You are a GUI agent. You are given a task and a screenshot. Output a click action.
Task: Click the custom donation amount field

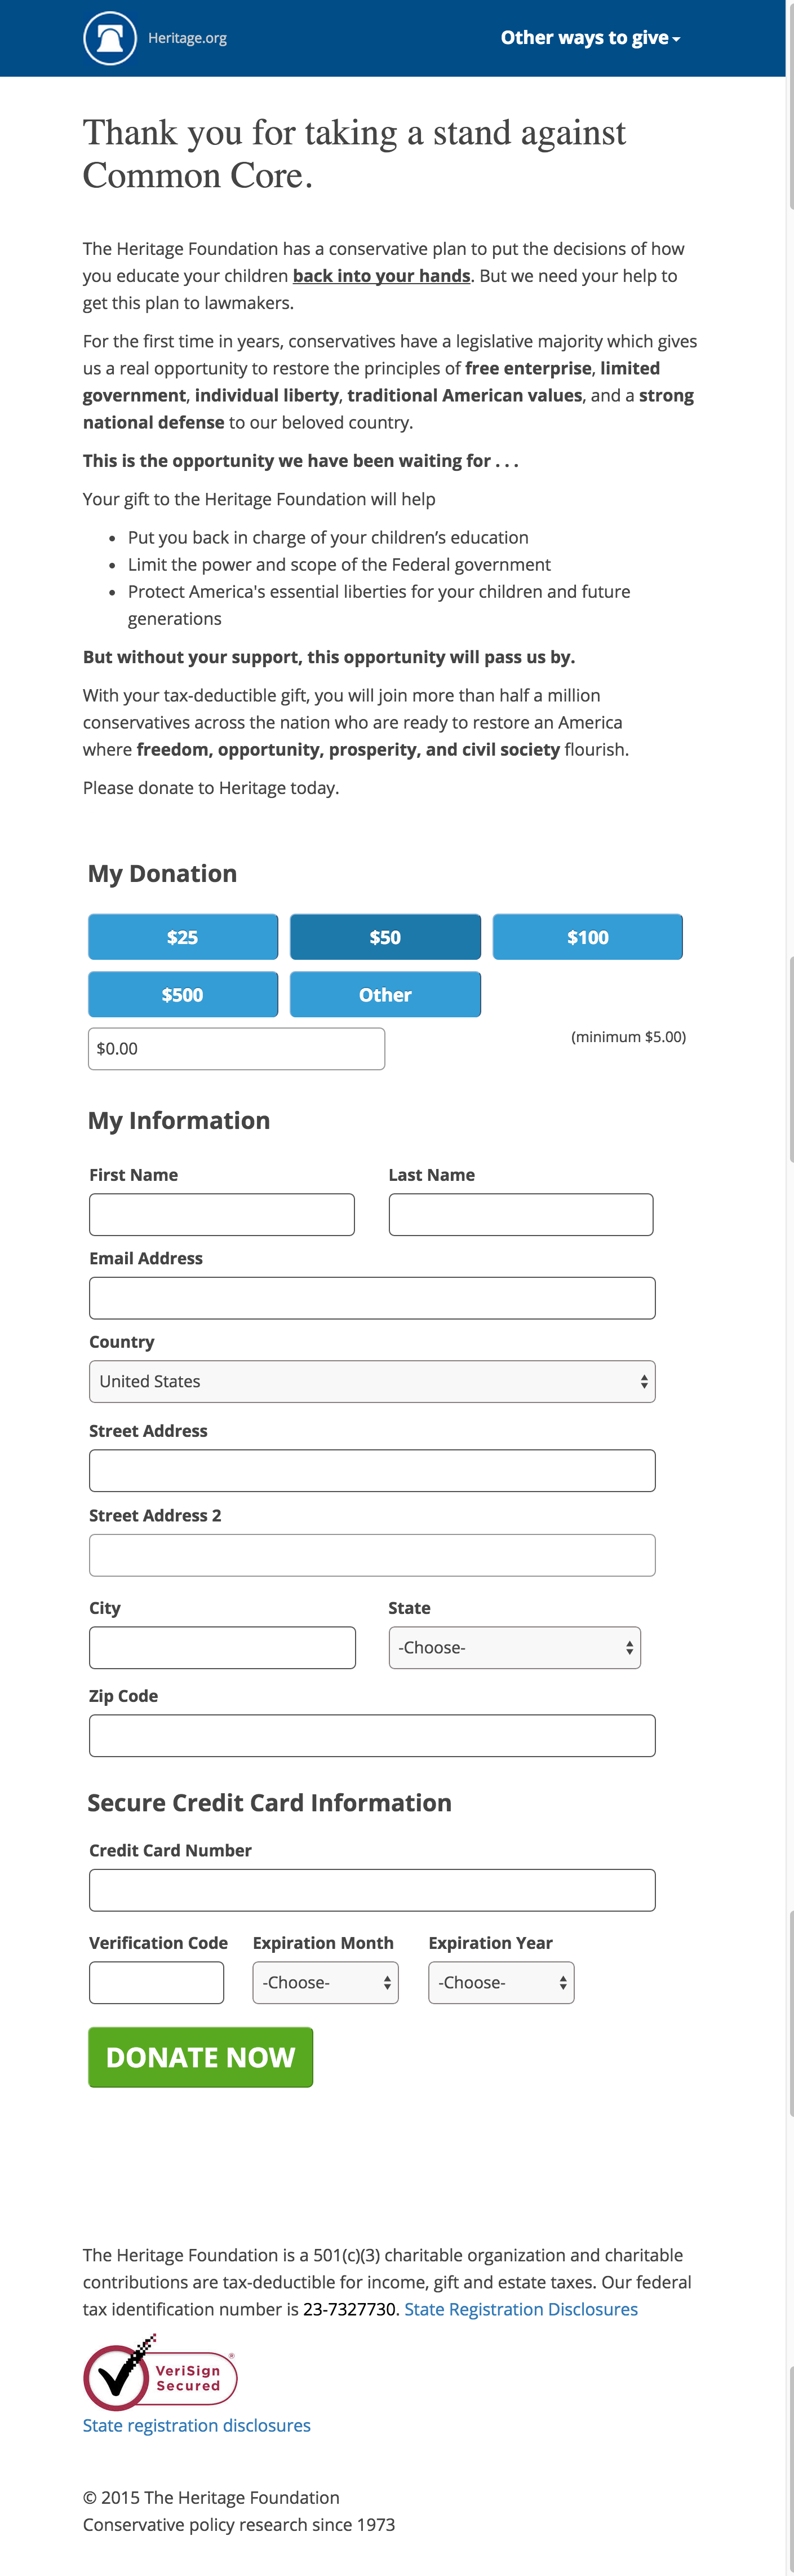click(x=236, y=1049)
